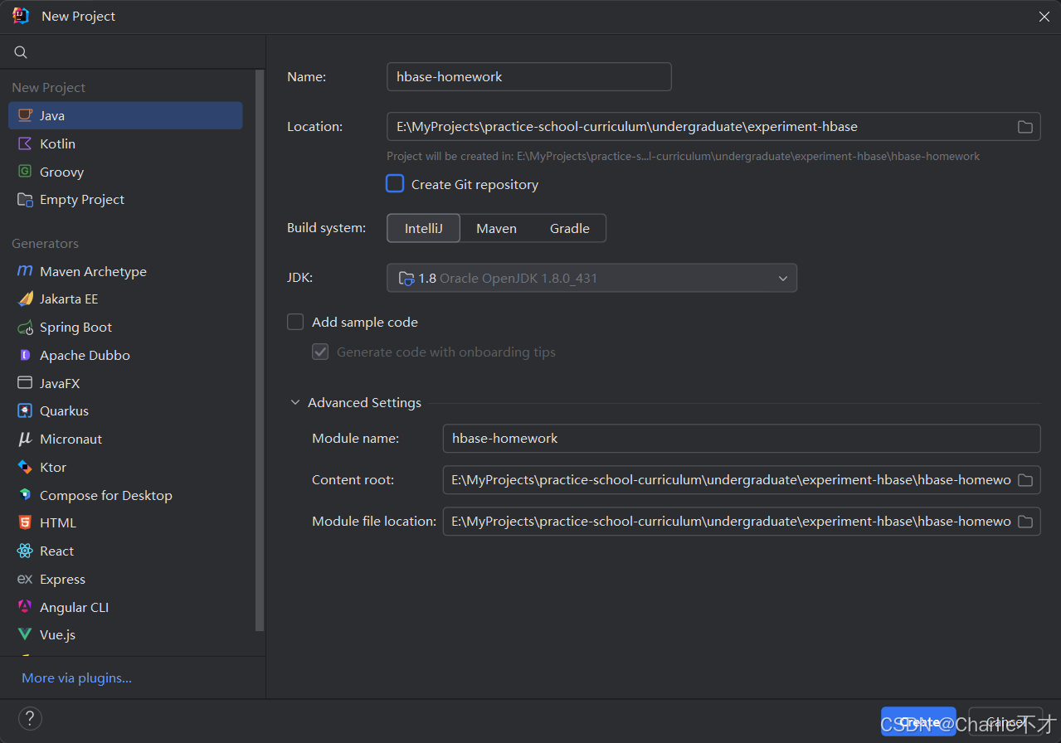The height and width of the screenshot is (743, 1061).
Task: Select Apache Dubbo generator
Action: tap(85, 356)
